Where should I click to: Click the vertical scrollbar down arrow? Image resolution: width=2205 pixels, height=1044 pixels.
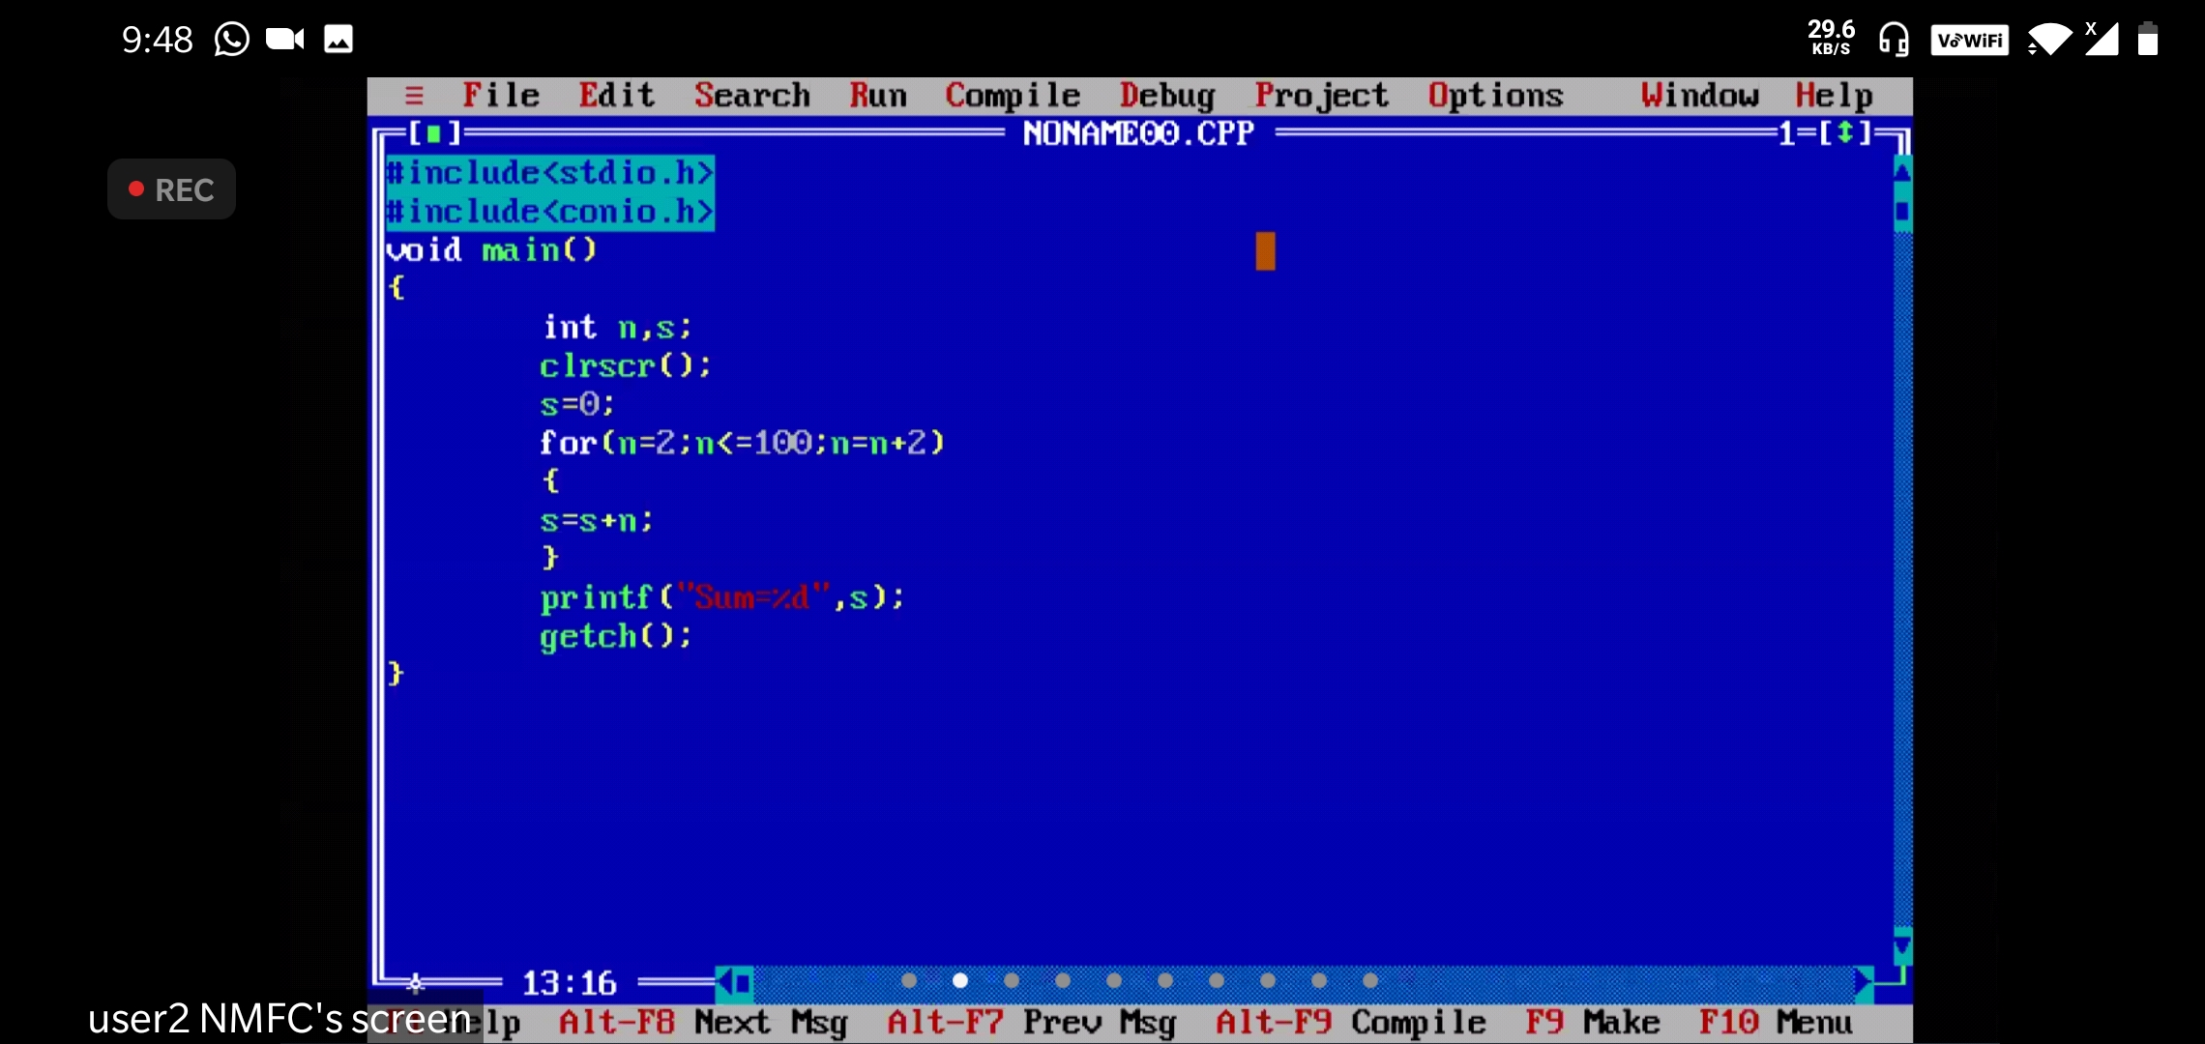point(1901,944)
